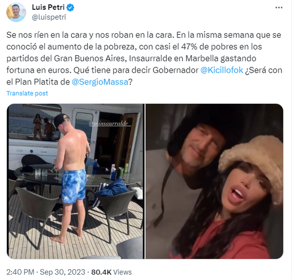Follow the @Kicillofok mention link
The width and height of the screenshot is (292, 279).
221,70
